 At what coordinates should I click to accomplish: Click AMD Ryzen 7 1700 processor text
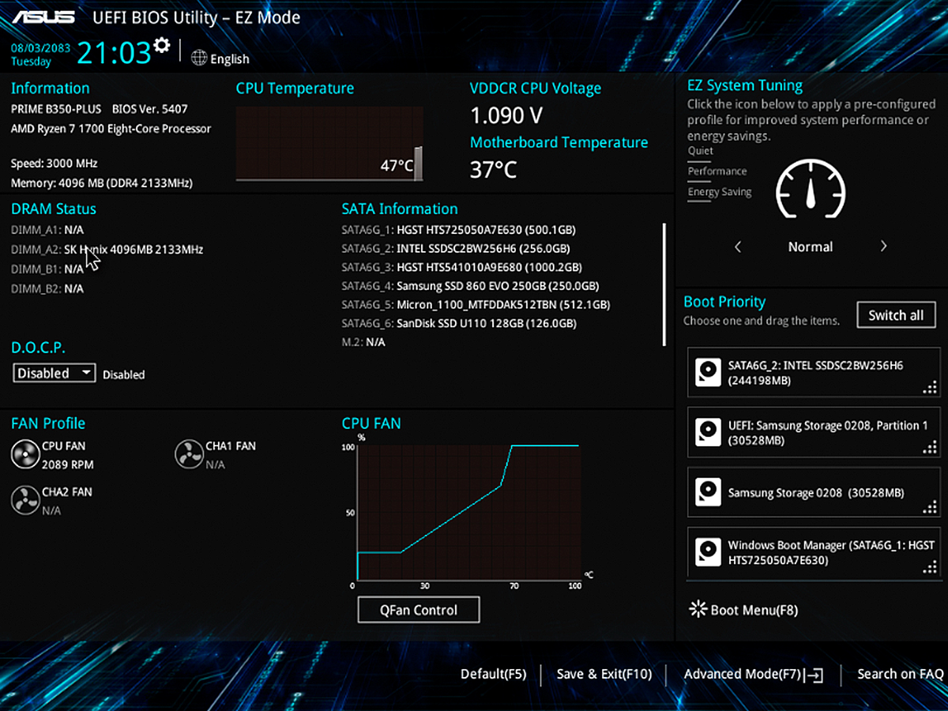[x=111, y=129]
